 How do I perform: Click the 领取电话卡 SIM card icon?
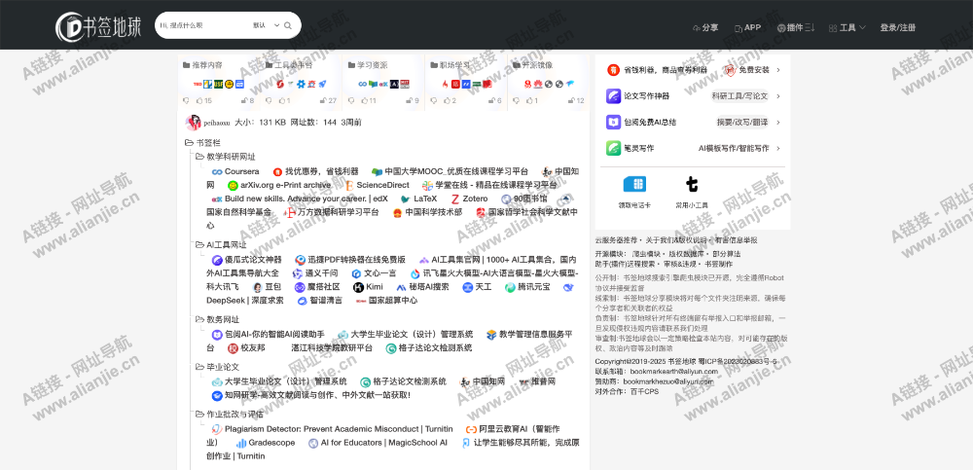[634, 184]
